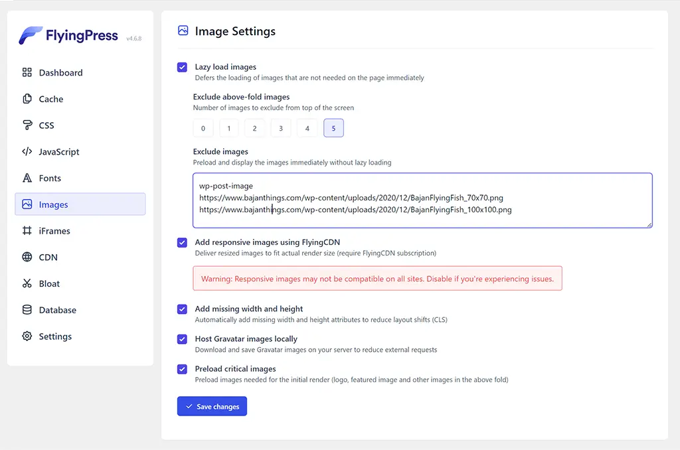Click the Images picture icon in sidebar
Viewport: 680px width, 450px height.
[x=27, y=204]
